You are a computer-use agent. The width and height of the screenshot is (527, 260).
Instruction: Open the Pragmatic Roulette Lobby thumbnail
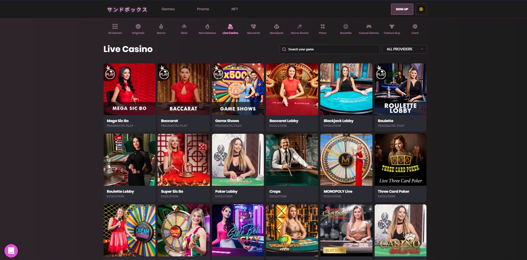[x=401, y=89]
